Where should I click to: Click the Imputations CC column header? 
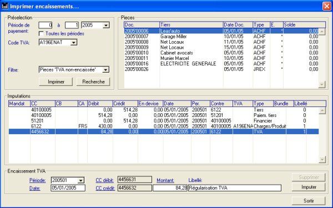43,104
